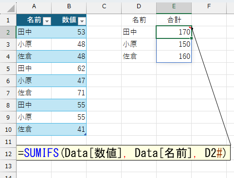Image resolution: width=234 pixels, height=178 pixels.
Task: Click cell A3 containing 小原
Action: (34, 44)
